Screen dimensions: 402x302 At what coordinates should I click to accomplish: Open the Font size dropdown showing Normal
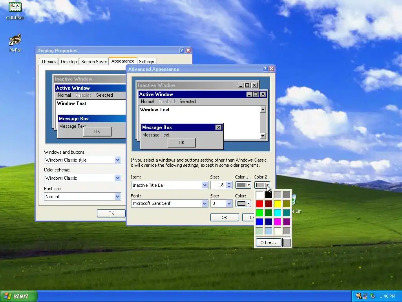[117, 197]
